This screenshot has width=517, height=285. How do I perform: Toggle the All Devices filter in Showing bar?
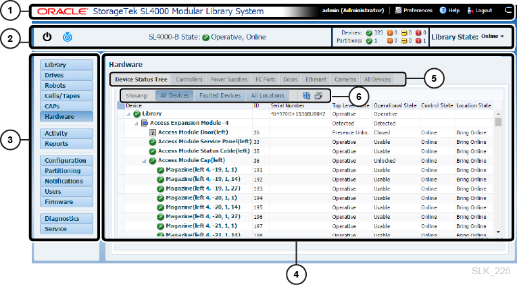(x=174, y=95)
